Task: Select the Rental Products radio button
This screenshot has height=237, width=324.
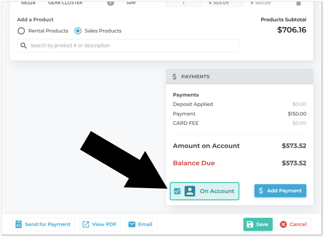Action: click(21, 31)
